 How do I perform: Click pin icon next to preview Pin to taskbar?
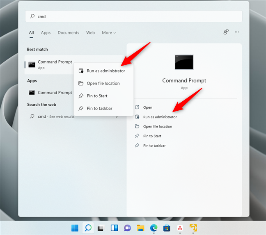[x=137, y=145]
